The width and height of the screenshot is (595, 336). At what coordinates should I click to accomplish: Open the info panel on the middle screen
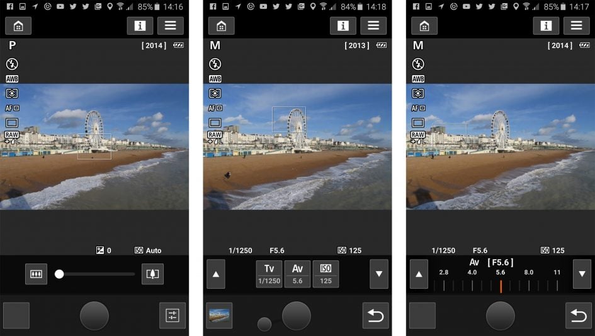(343, 26)
